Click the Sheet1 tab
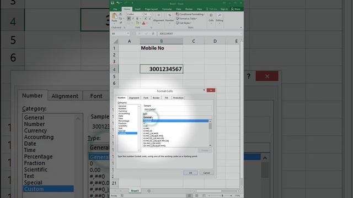Screen dimensions: 353x198 (135, 191)
